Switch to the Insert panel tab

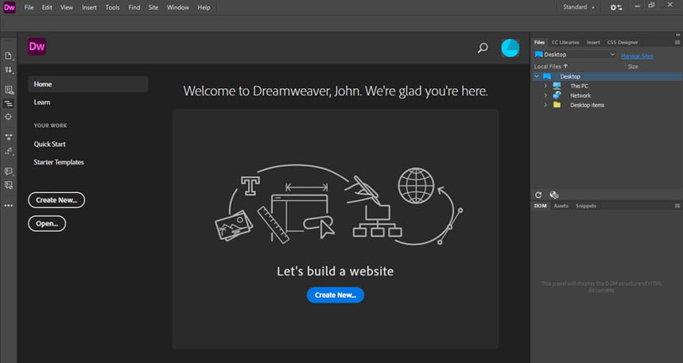[593, 42]
